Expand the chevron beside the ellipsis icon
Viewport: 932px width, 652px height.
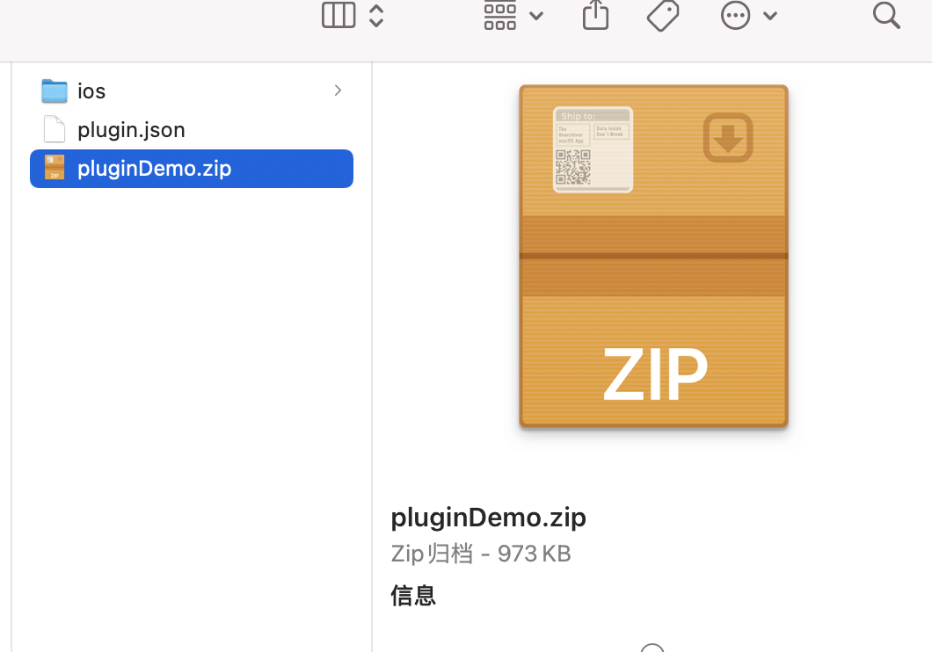770,16
